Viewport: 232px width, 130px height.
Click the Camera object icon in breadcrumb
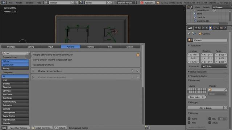click(x=200, y=34)
